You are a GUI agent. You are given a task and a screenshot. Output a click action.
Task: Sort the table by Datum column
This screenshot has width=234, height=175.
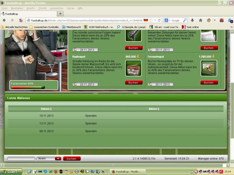pos(46,109)
